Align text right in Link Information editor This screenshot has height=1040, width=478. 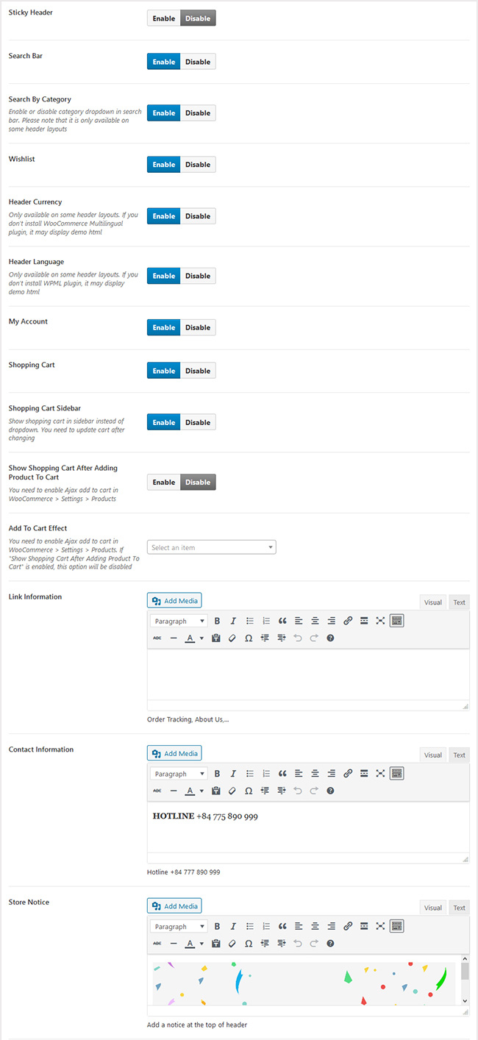(x=332, y=621)
